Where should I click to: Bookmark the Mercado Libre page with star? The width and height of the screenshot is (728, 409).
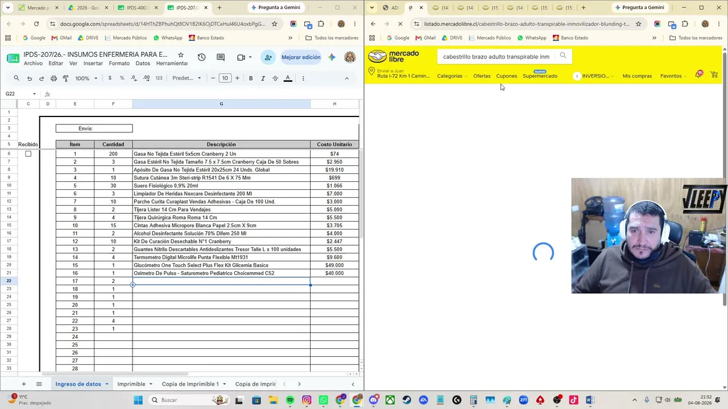(638, 24)
